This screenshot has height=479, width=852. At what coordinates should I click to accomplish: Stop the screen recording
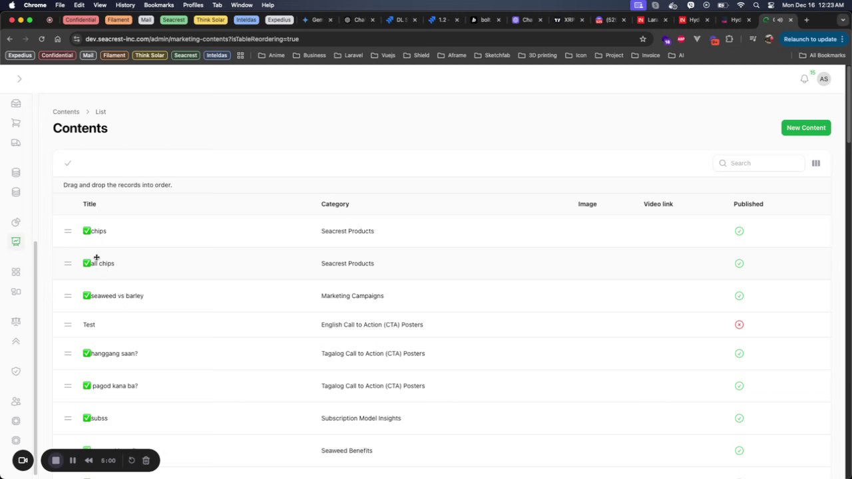[56, 460]
